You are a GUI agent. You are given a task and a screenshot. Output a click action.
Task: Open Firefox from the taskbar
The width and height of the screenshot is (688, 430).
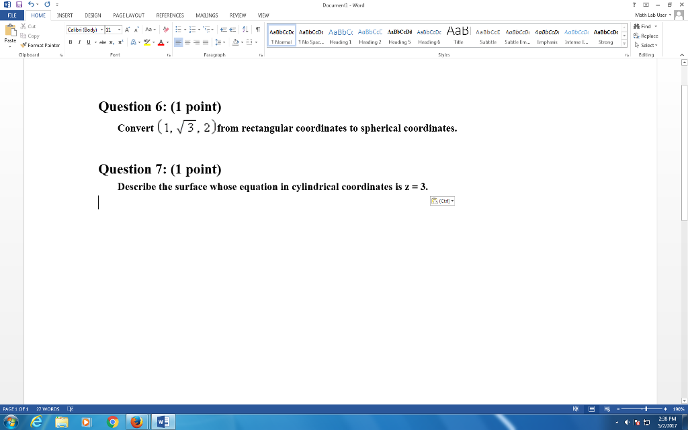(x=137, y=422)
